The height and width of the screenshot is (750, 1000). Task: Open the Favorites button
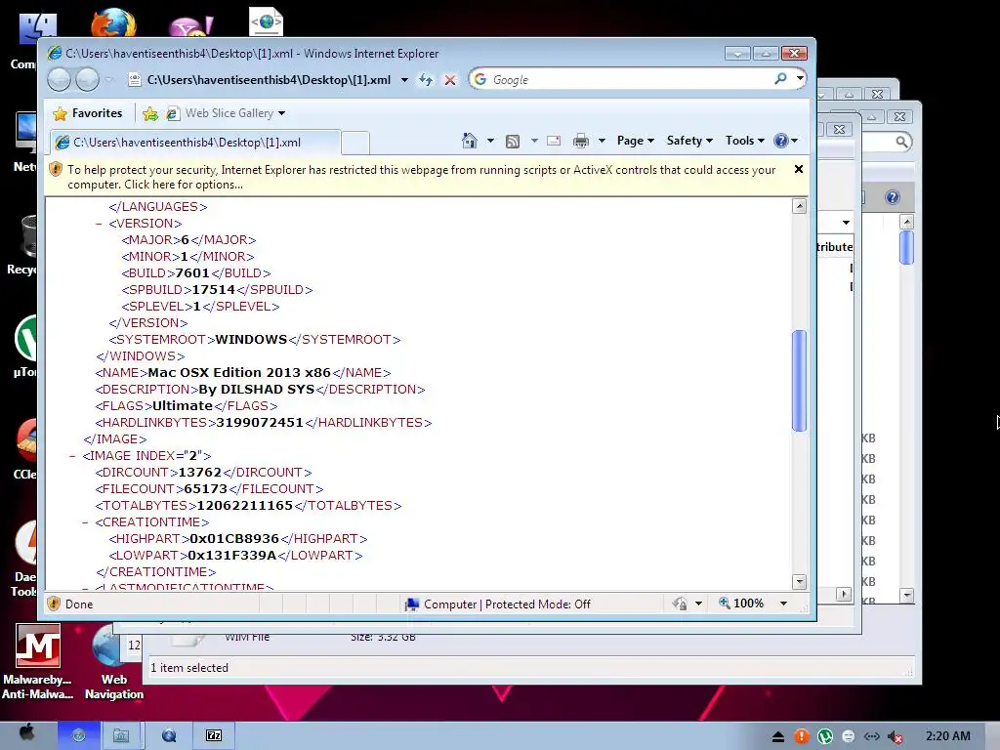point(87,113)
